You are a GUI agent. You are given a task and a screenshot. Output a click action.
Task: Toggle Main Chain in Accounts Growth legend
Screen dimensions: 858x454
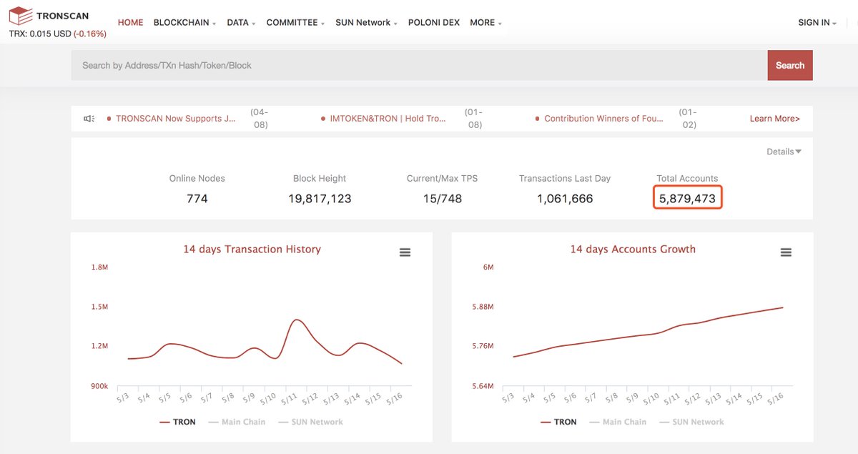click(618, 422)
